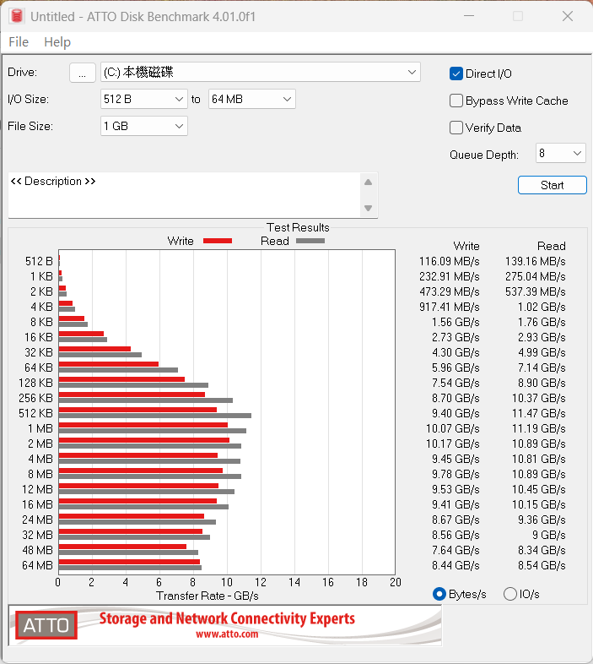The width and height of the screenshot is (593, 664).
Task: Expand the File Size 1 GB dropdown
Action: click(x=143, y=126)
